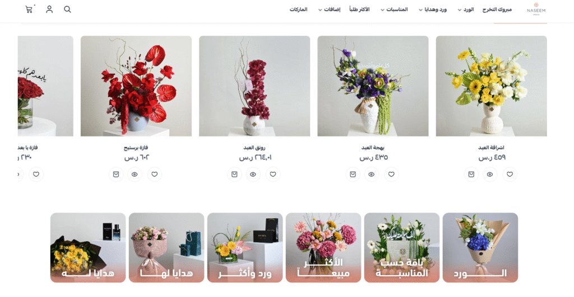Open the هدايا لها category banner
Viewport: 574px width, 297px height.
(166, 248)
